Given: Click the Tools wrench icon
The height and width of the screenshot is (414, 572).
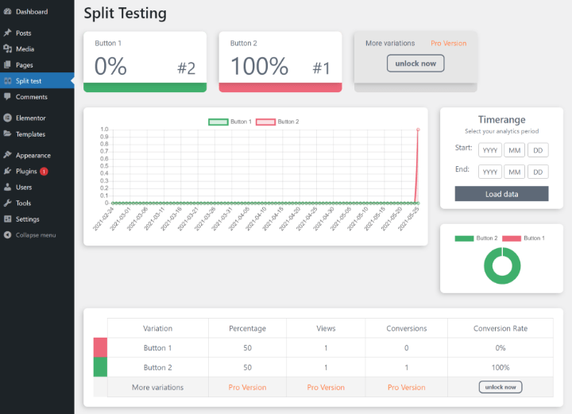Looking at the screenshot, I should [x=7, y=203].
